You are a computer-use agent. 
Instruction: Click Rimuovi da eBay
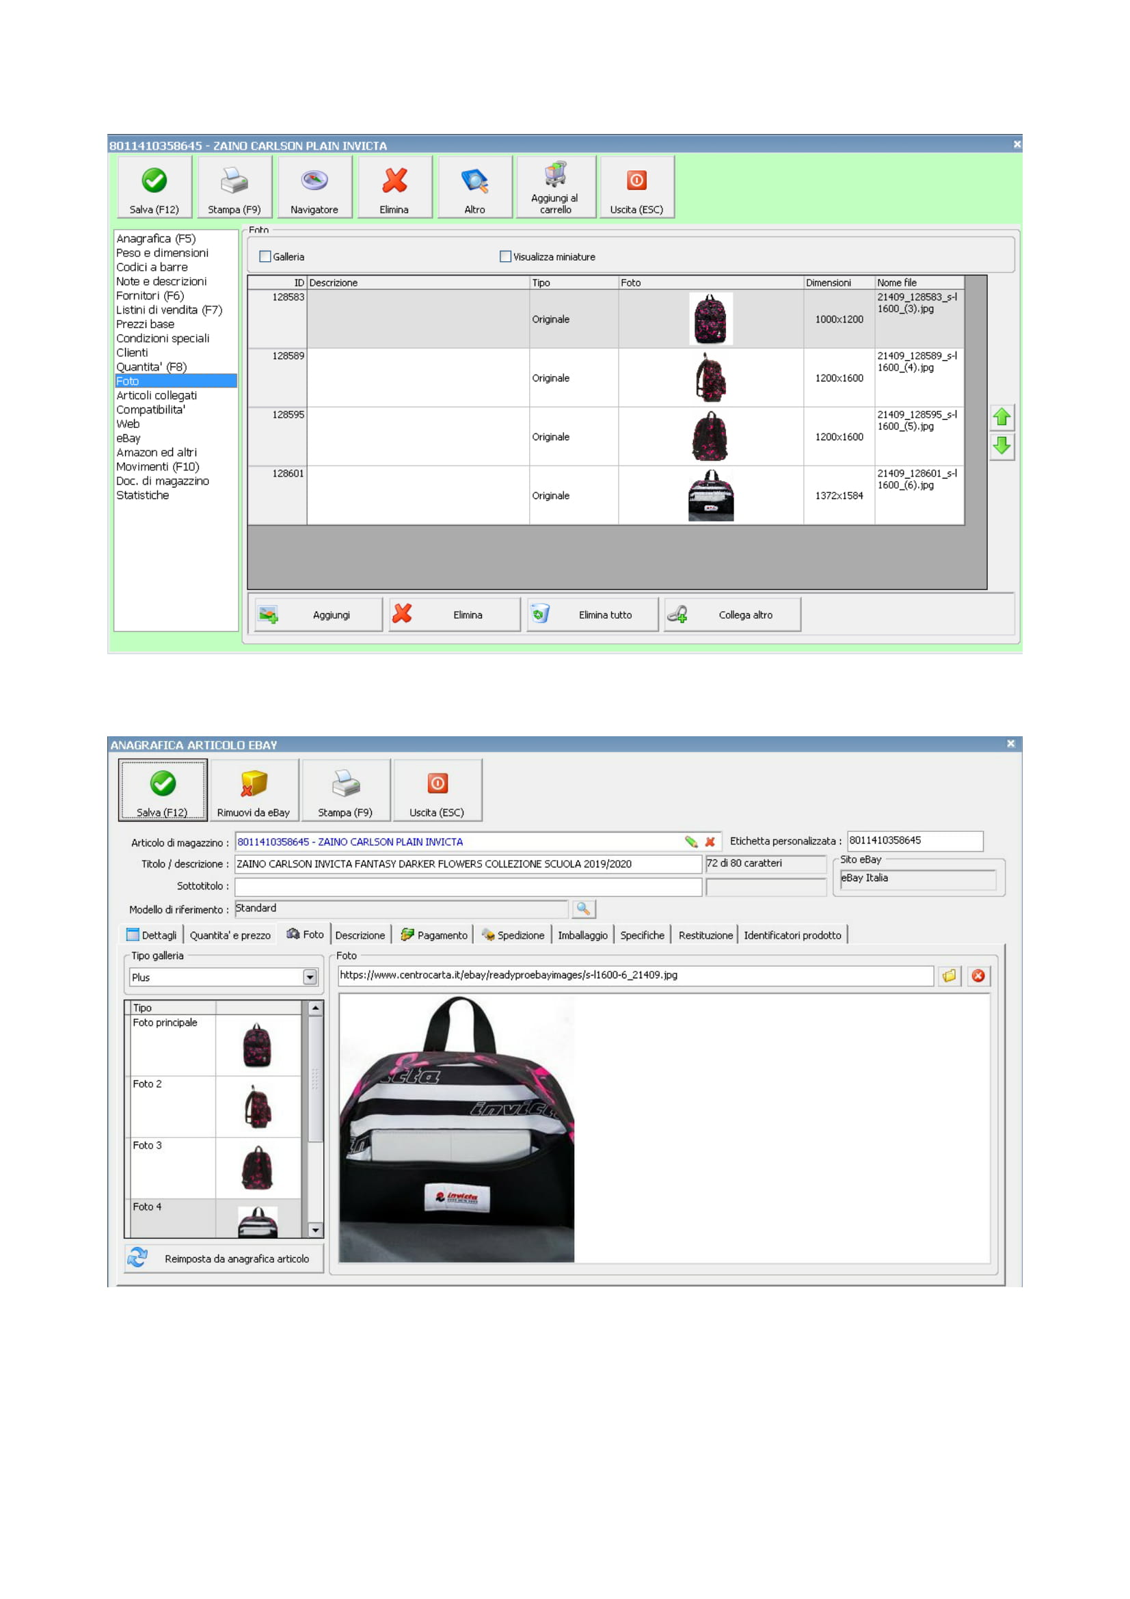coord(254,790)
